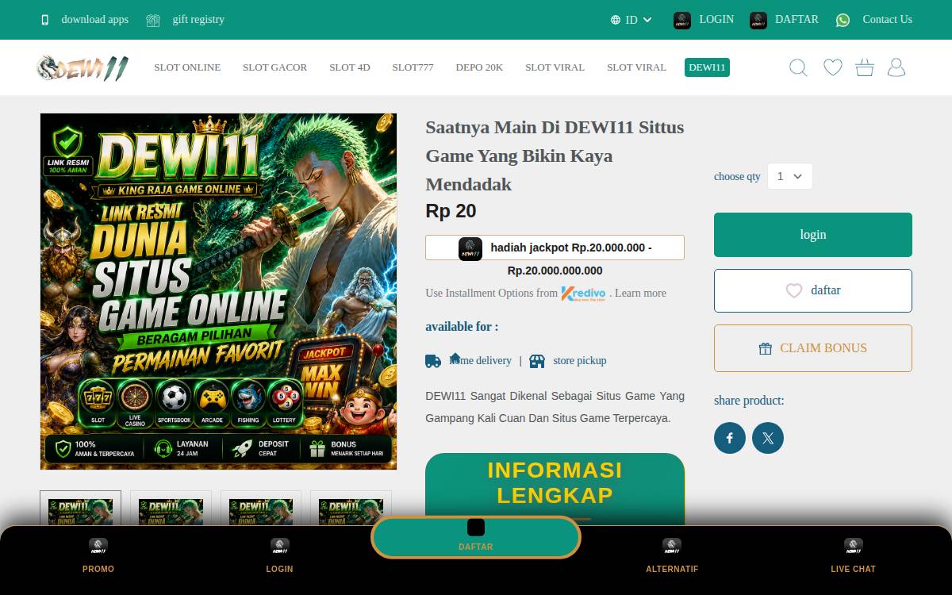
Task: Open PROMO in bottom bar
Action: click(x=98, y=555)
